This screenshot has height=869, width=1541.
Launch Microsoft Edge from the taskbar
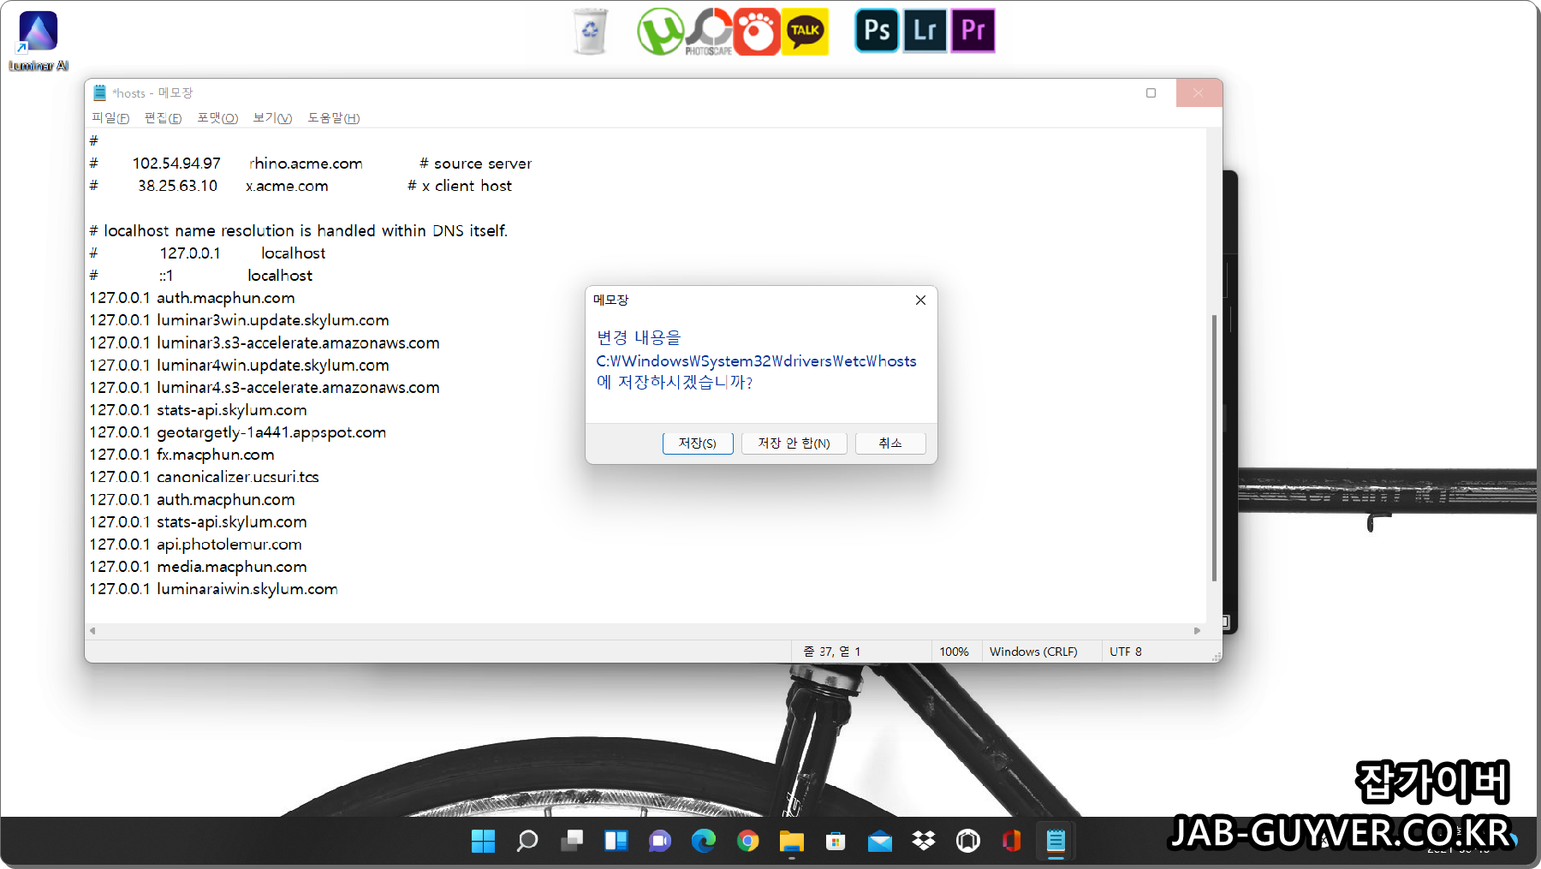click(704, 842)
